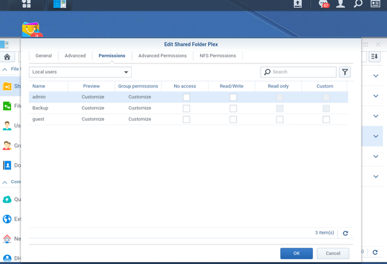This screenshot has width=387, height=264.
Task: Check Custom for guest
Action: pyautogui.click(x=327, y=119)
